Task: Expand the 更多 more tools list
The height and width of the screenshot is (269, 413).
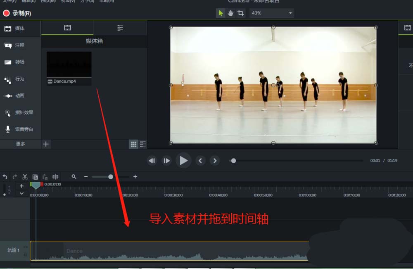Action: [20, 144]
